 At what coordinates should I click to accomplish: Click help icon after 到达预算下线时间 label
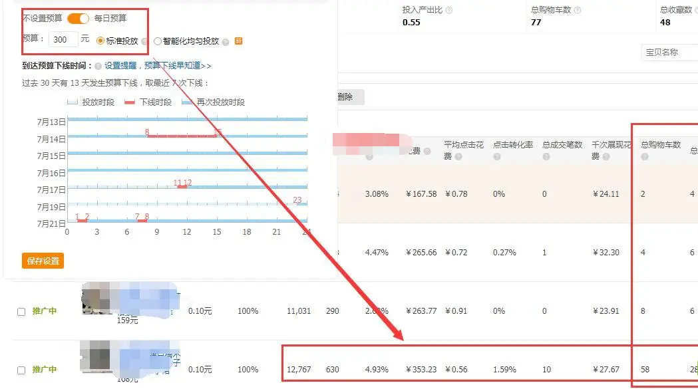(x=98, y=66)
